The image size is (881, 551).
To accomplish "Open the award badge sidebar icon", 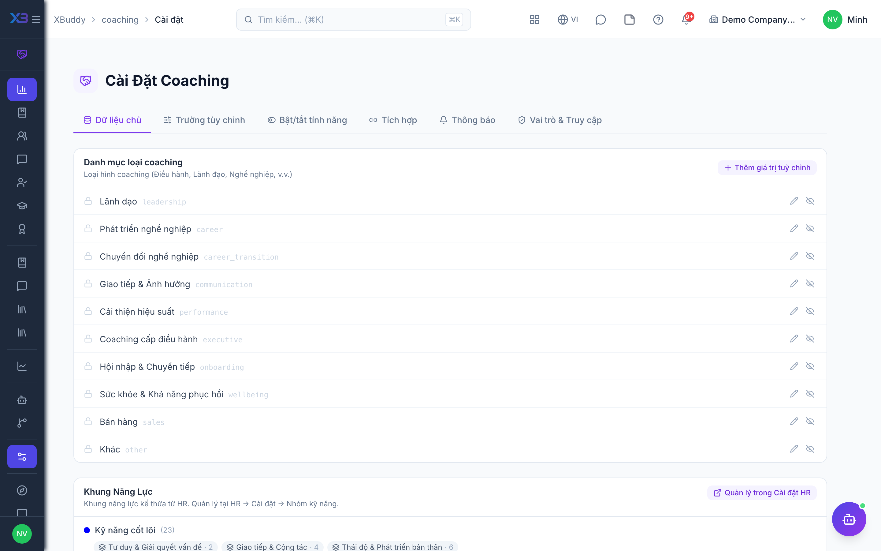I will pos(22,229).
